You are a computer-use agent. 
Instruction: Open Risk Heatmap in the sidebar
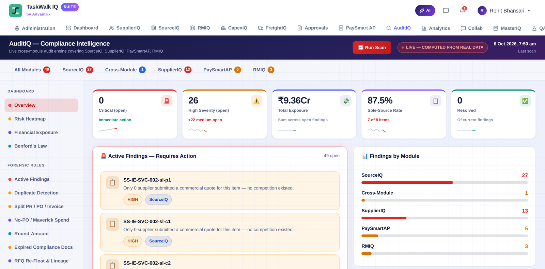coord(41,119)
